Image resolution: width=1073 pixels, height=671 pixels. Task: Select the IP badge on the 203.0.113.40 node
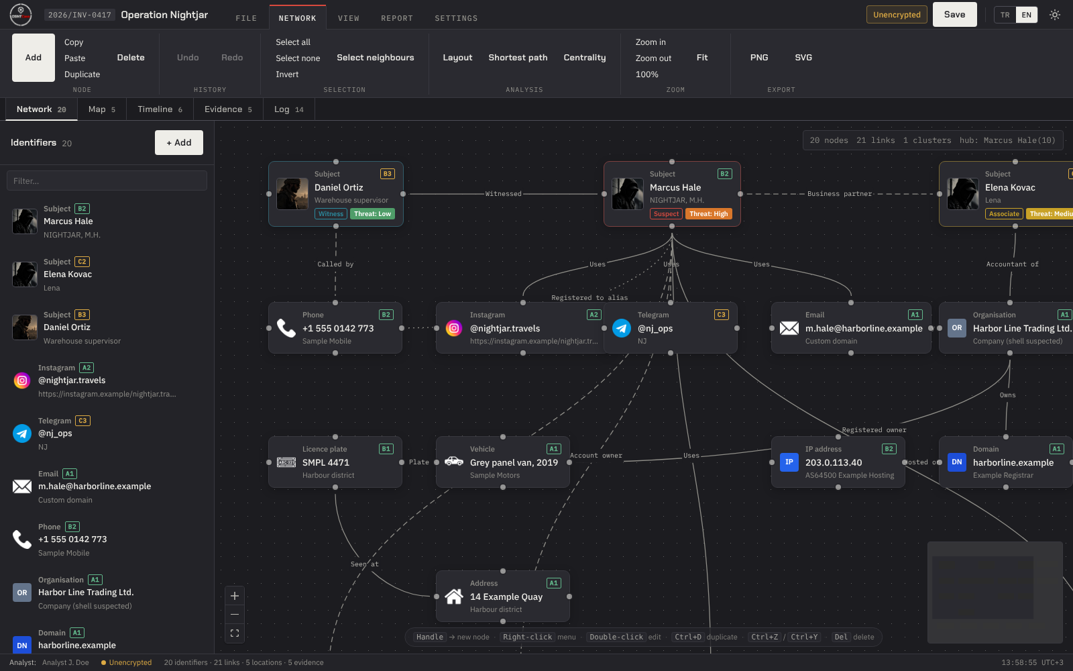(789, 462)
